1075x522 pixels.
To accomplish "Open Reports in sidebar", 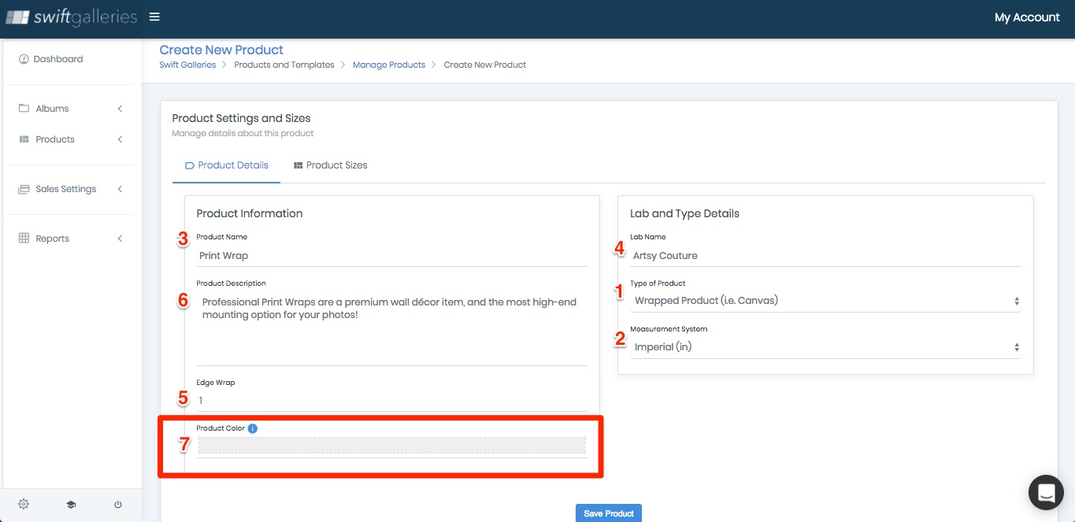I will 52,239.
